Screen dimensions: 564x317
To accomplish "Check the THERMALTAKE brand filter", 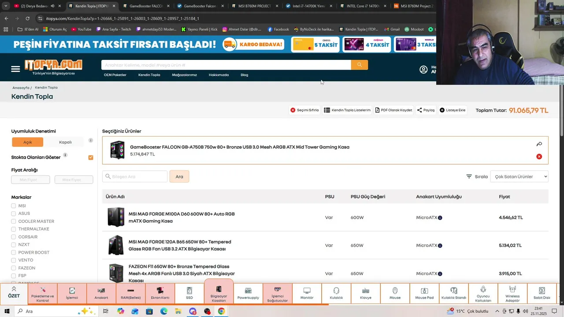I will [14, 229].
